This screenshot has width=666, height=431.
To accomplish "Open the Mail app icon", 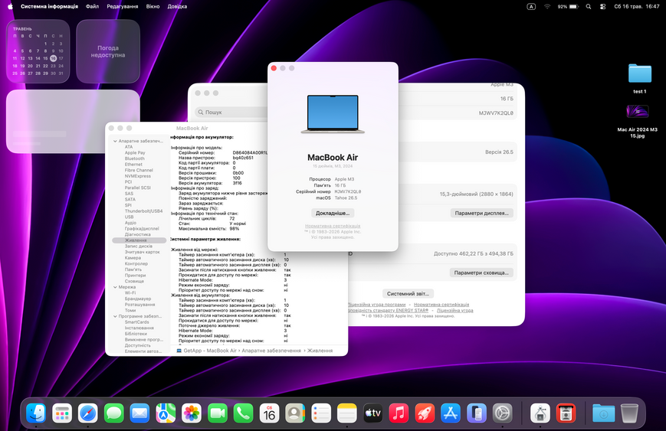I will click(x=139, y=413).
